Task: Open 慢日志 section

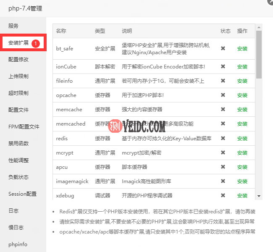Action: pos(16,227)
